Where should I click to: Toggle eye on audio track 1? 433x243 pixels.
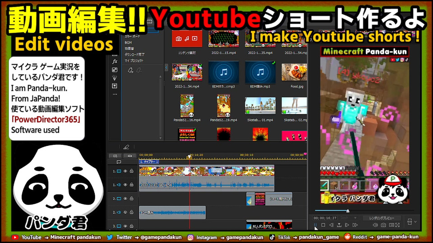tap(125, 184)
